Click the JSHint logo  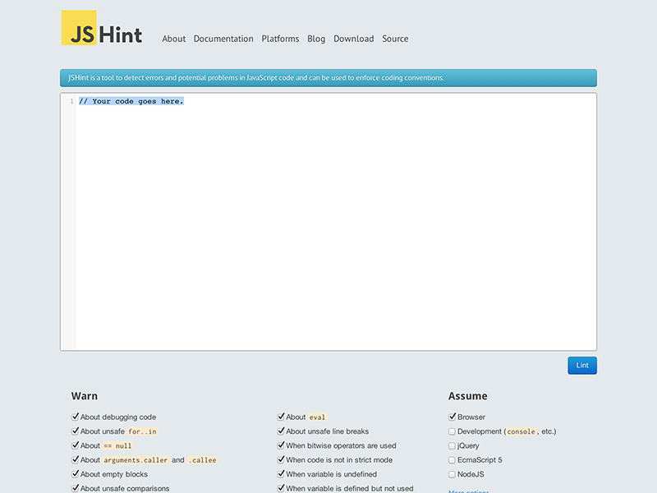click(102, 28)
